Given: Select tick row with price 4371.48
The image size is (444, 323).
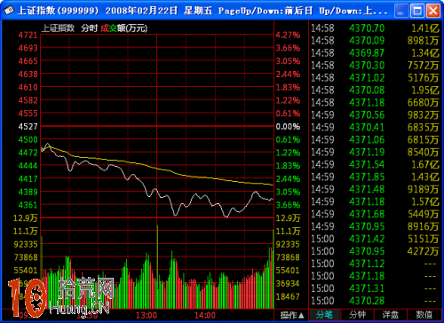Looking at the screenshot, I should [375, 190].
